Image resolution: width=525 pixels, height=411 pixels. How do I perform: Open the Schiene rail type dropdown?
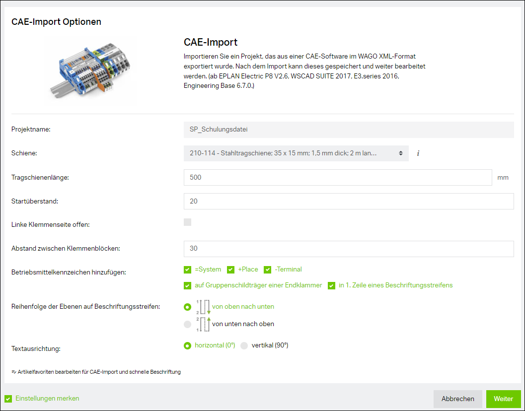(295, 153)
